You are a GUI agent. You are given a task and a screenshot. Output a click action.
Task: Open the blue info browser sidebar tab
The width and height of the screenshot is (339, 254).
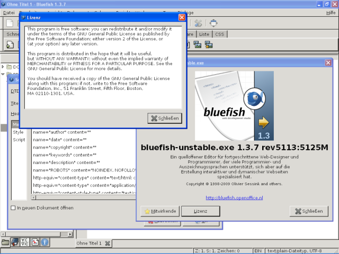tap(44, 242)
